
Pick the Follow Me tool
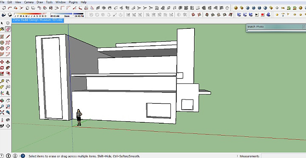(x=8, y=68)
